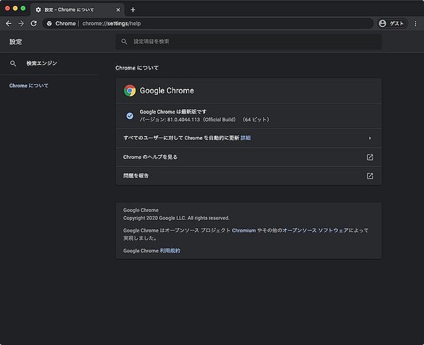Open the Chrome three-dot menu

pyautogui.click(x=415, y=24)
